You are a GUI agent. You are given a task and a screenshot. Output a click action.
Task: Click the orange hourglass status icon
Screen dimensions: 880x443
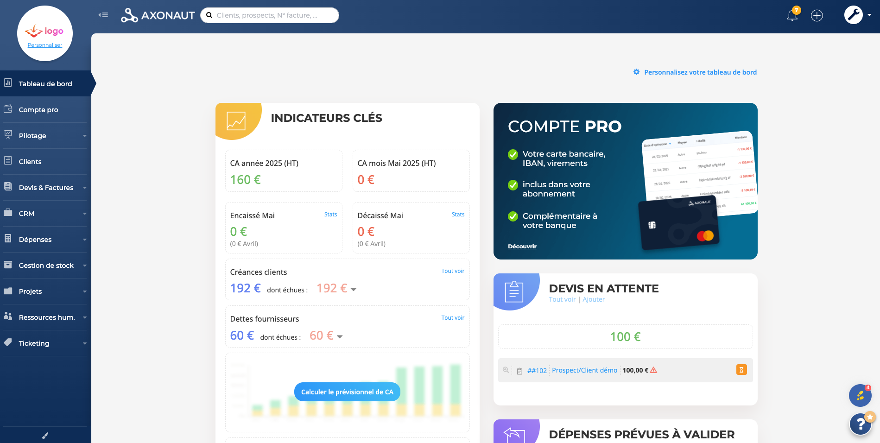(741, 370)
